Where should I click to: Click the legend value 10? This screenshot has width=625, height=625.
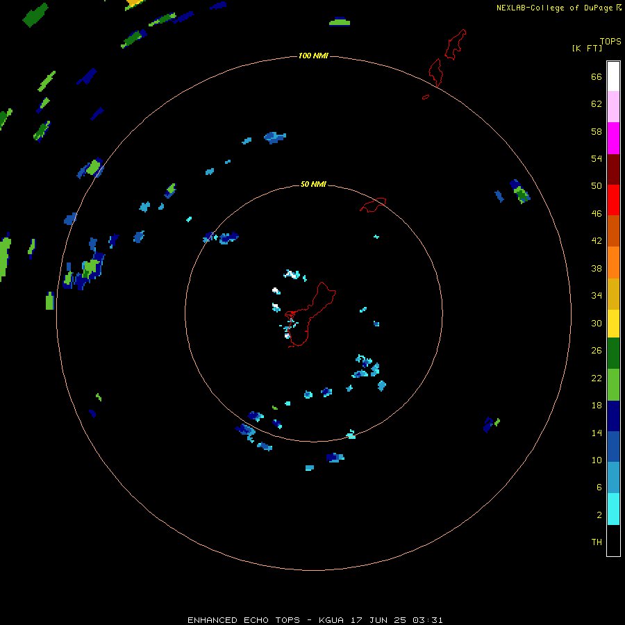(597, 460)
